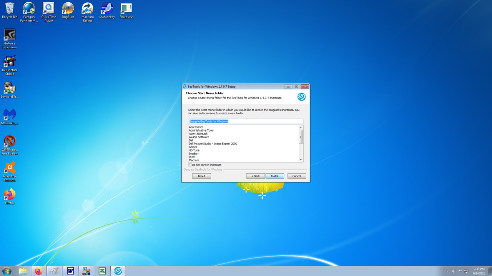Click the Install button
The height and width of the screenshot is (276, 492).
point(274,176)
